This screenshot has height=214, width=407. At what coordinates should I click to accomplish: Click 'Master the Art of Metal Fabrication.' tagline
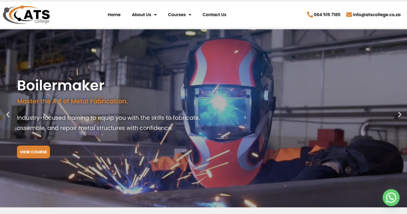click(72, 101)
